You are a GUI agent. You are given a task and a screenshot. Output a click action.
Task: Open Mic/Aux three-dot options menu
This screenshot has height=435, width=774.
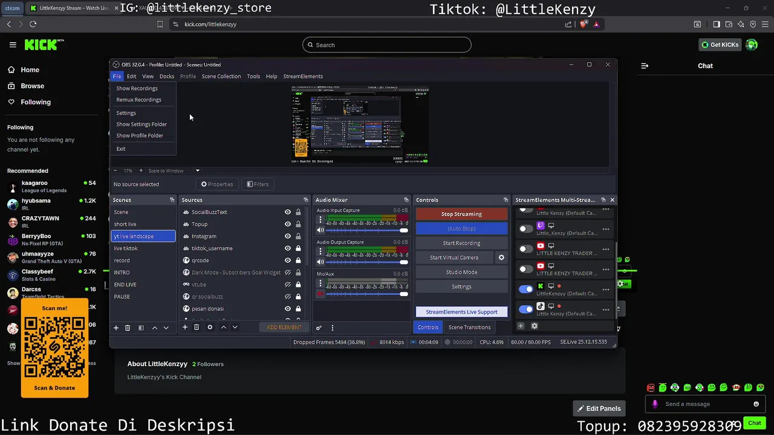[x=320, y=283]
